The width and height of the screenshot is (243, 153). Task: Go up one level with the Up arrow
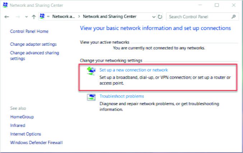(x=34, y=17)
